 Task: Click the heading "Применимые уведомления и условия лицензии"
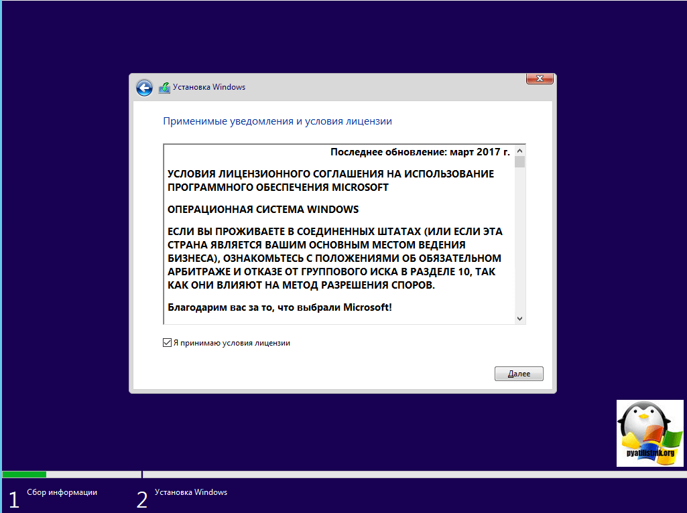[277, 121]
